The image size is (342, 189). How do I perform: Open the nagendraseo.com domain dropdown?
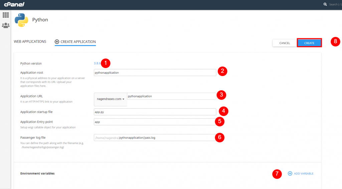tap(110, 99)
